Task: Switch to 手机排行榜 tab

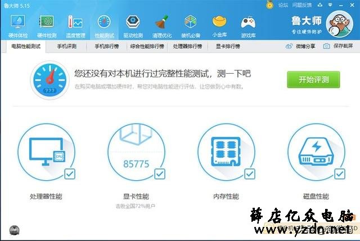Action: (107, 46)
